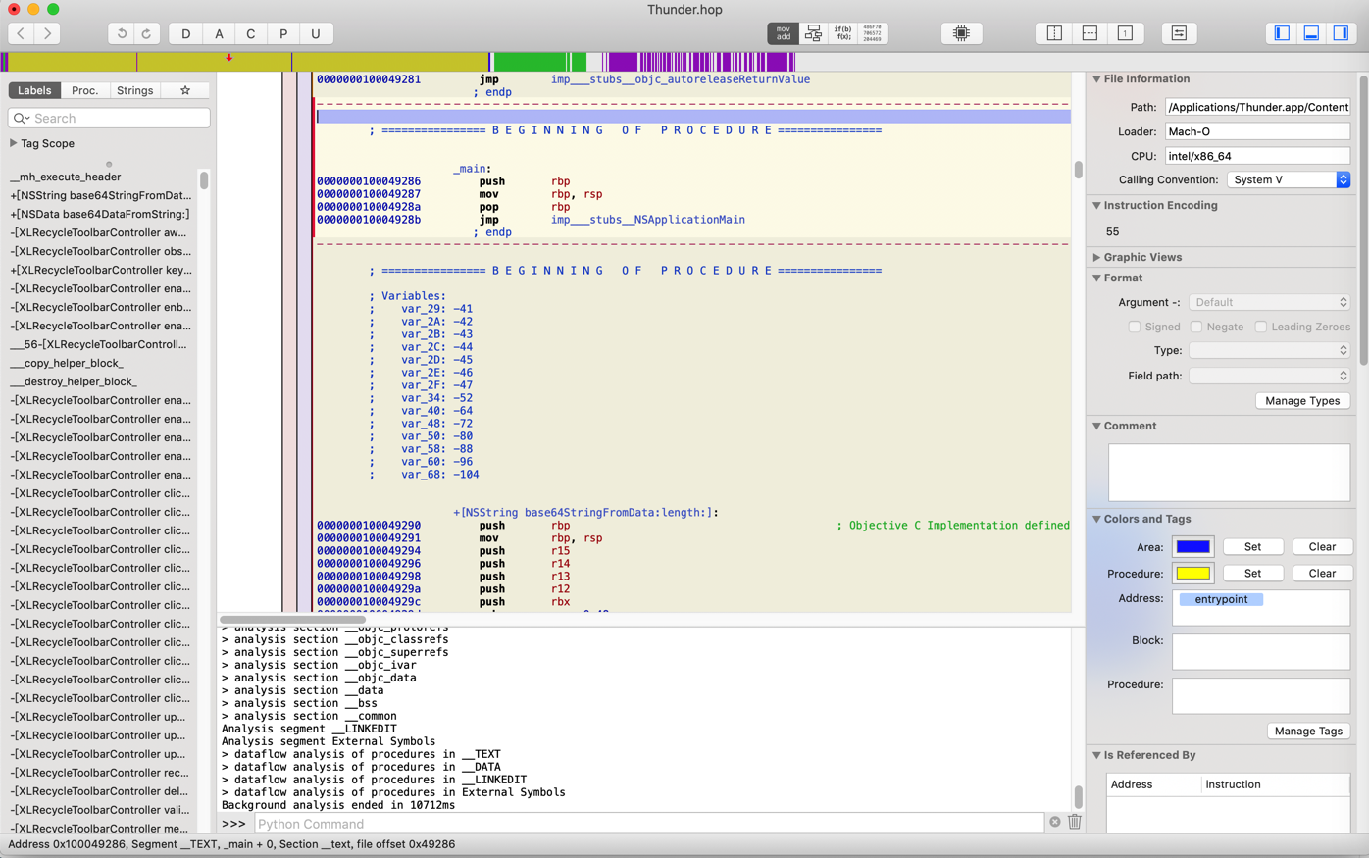The image size is (1369, 858).
Task: Mark as ASCII with A button
Action: click(x=219, y=33)
